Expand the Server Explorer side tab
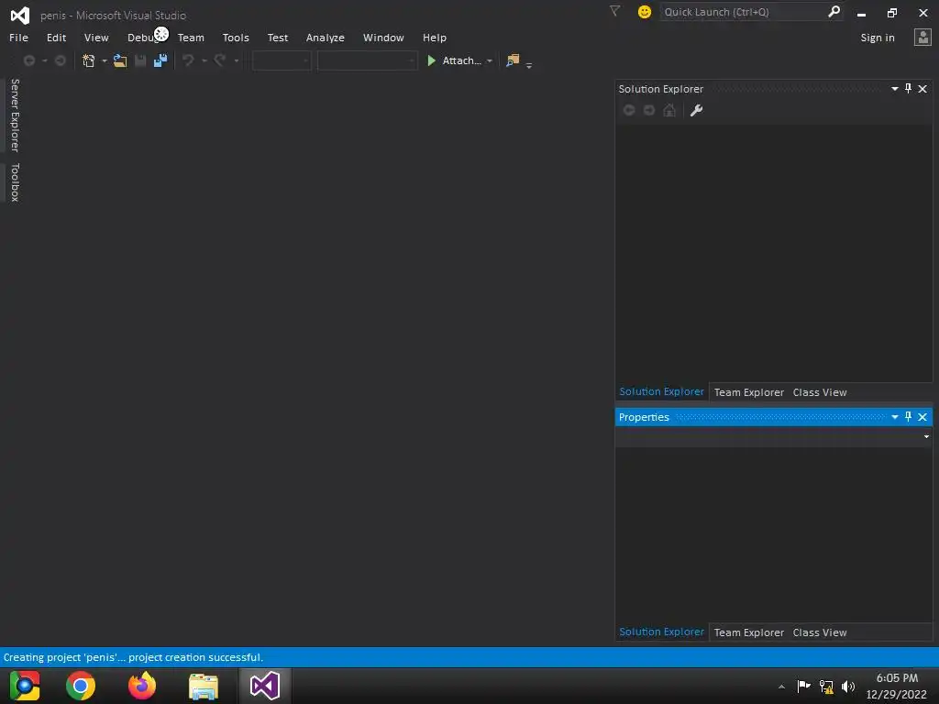Viewport: 939px width, 704px height. click(15, 115)
